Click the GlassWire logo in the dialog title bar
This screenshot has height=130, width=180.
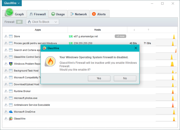[44, 48]
